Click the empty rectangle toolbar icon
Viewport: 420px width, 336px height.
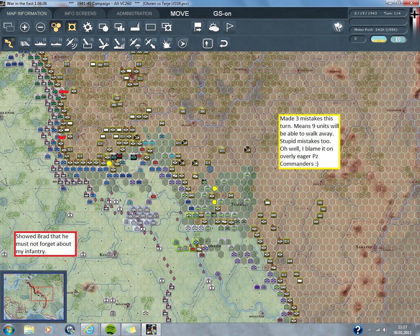tap(151, 27)
